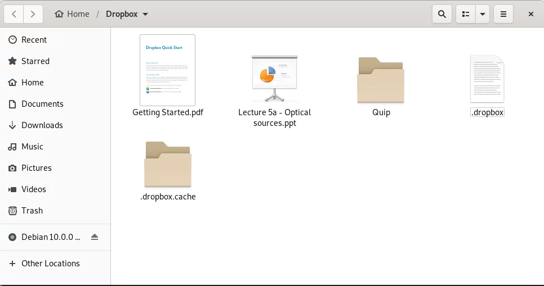Open Other Locations in the sidebar
Image resolution: width=544 pixels, height=286 pixels.
coord(55,264)
